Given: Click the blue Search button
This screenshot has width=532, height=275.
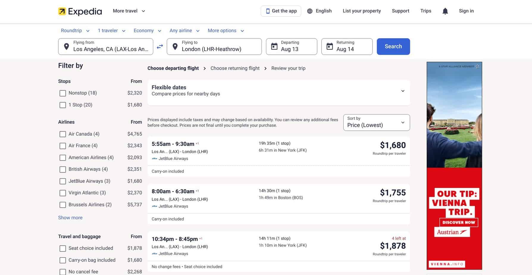Looking at the screenshot, I should (x=393, y=46).
